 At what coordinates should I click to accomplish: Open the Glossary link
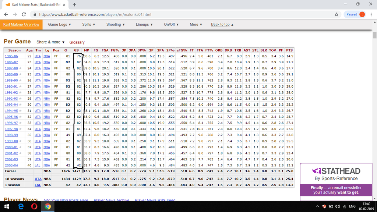(77, 42)
